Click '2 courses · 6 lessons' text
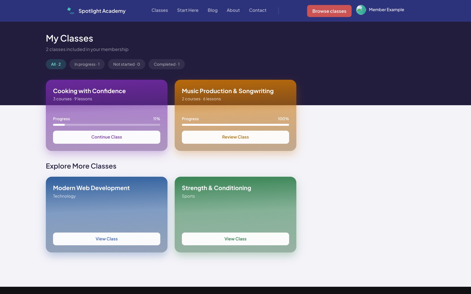Image resolution: width=471 pixels, height=294 pixels. tap(201, 99)
